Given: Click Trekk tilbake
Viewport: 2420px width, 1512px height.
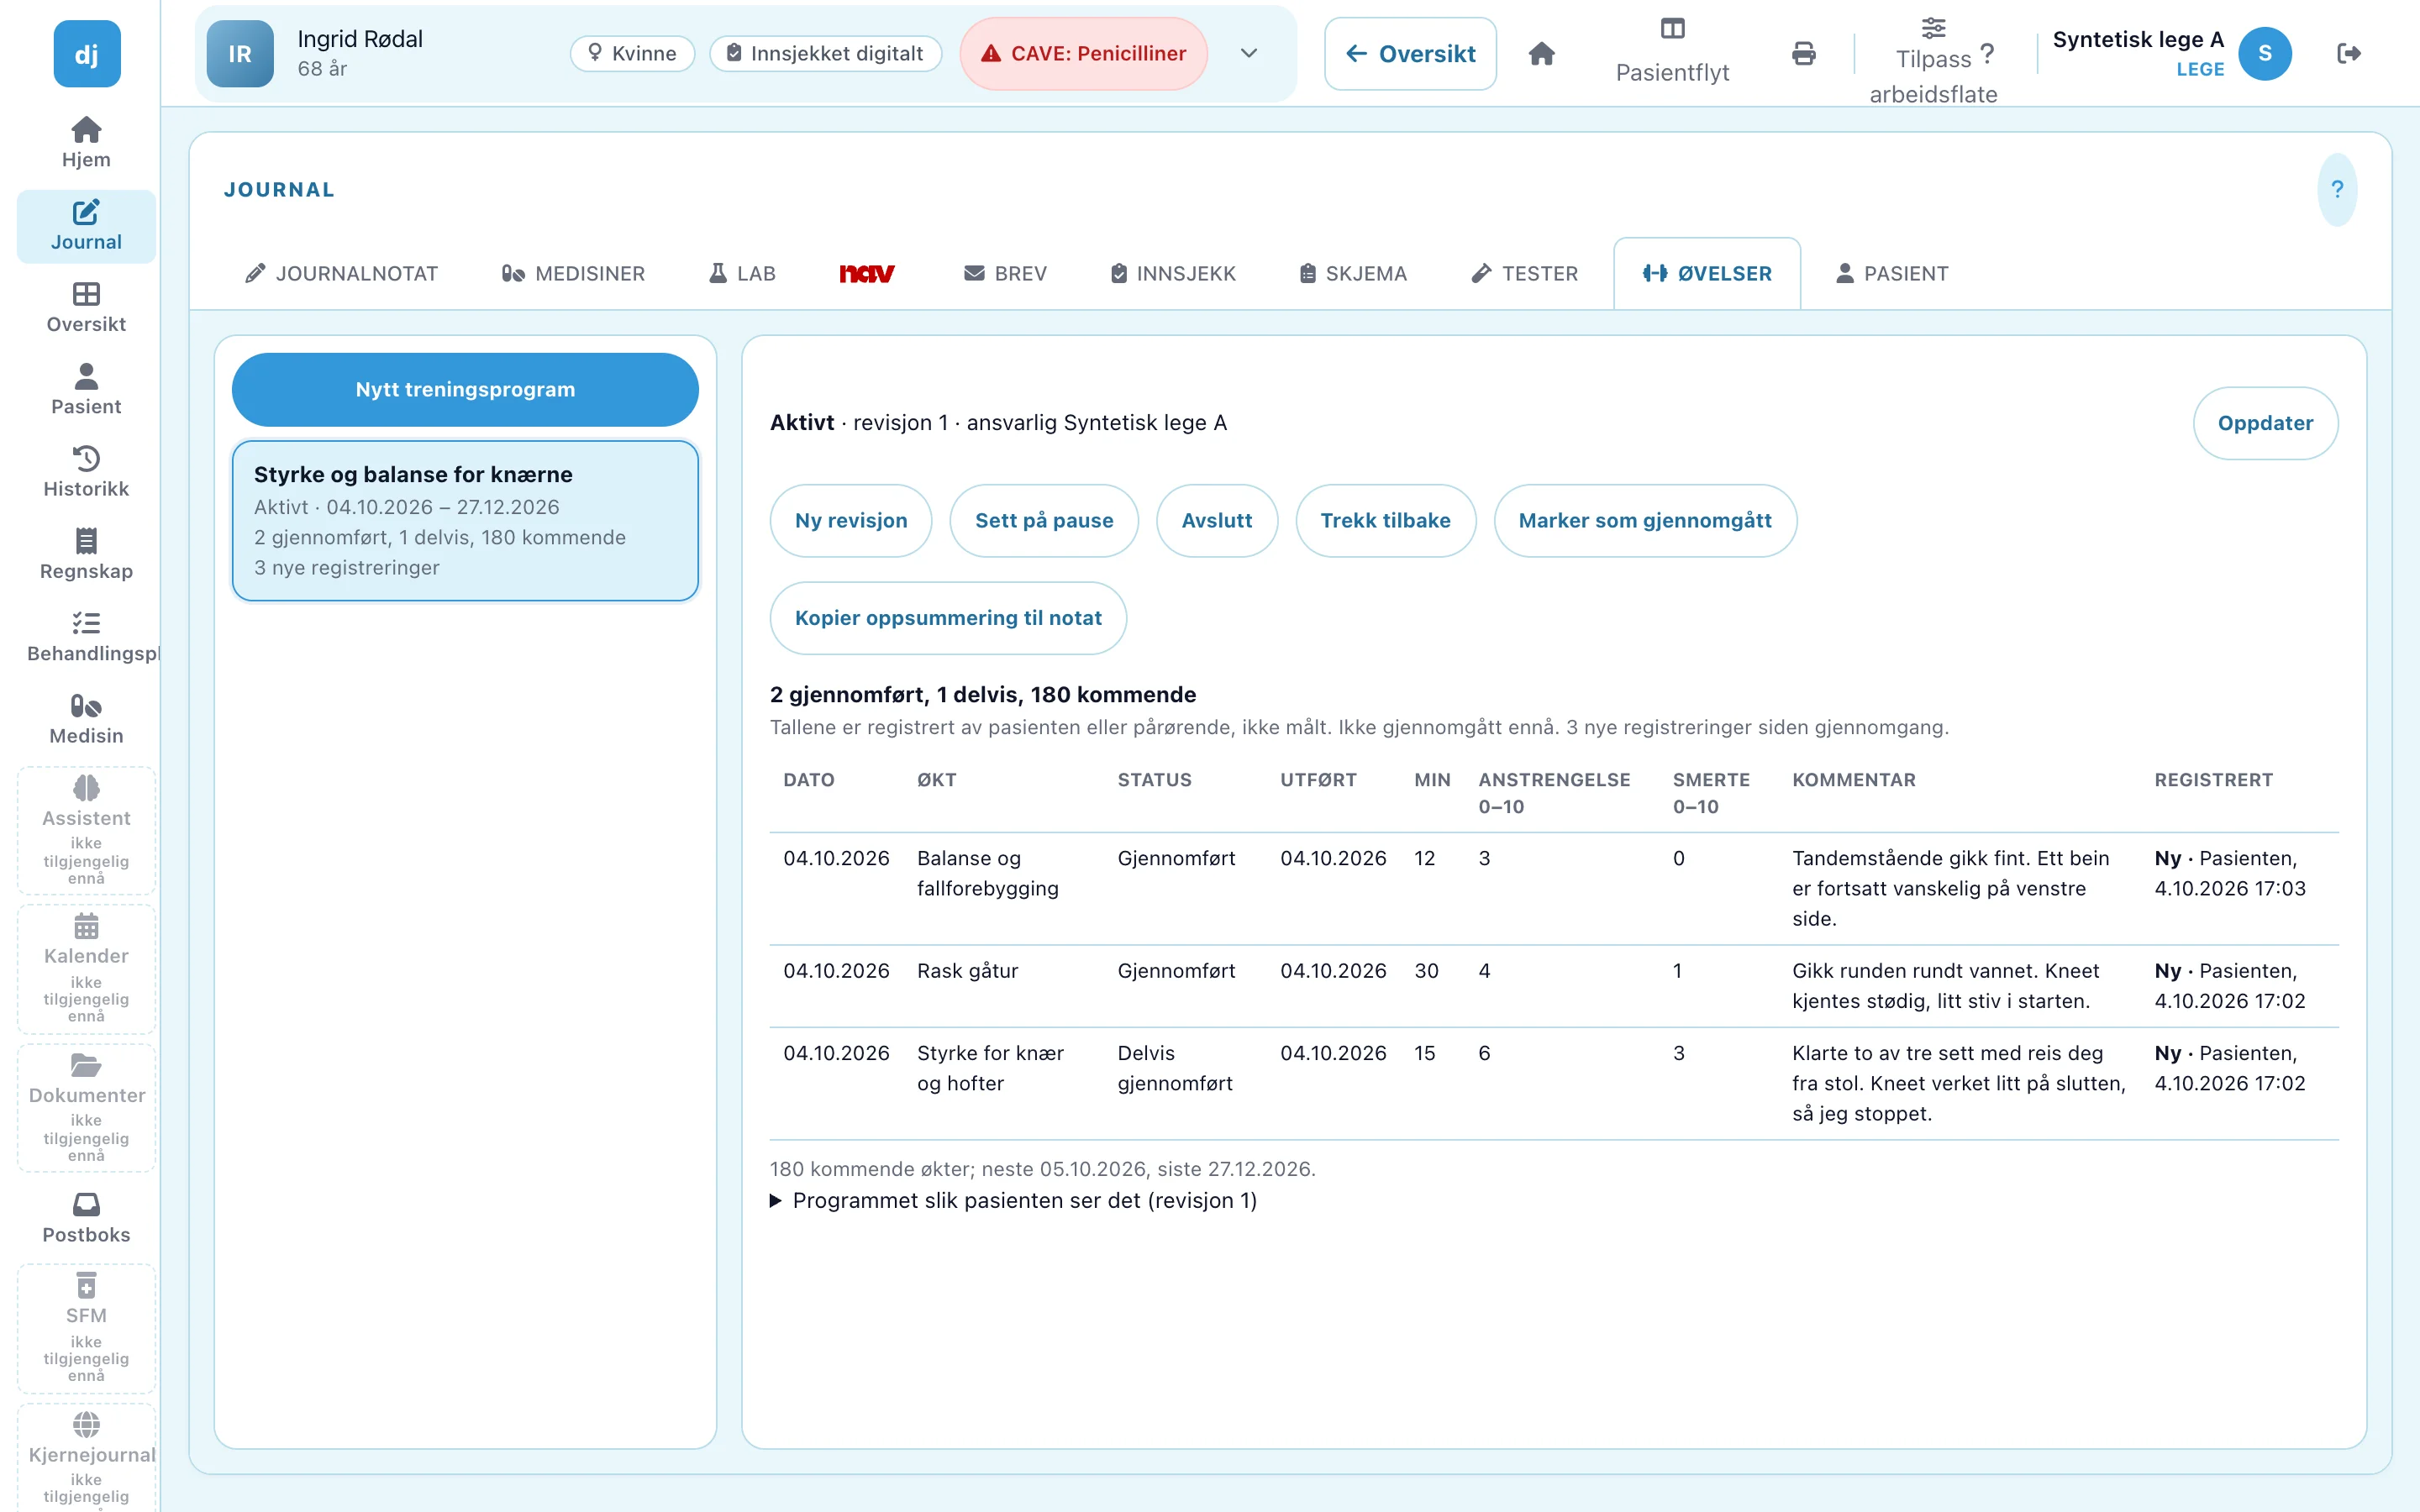Looking at the screenshot, I should [1385, 520].
